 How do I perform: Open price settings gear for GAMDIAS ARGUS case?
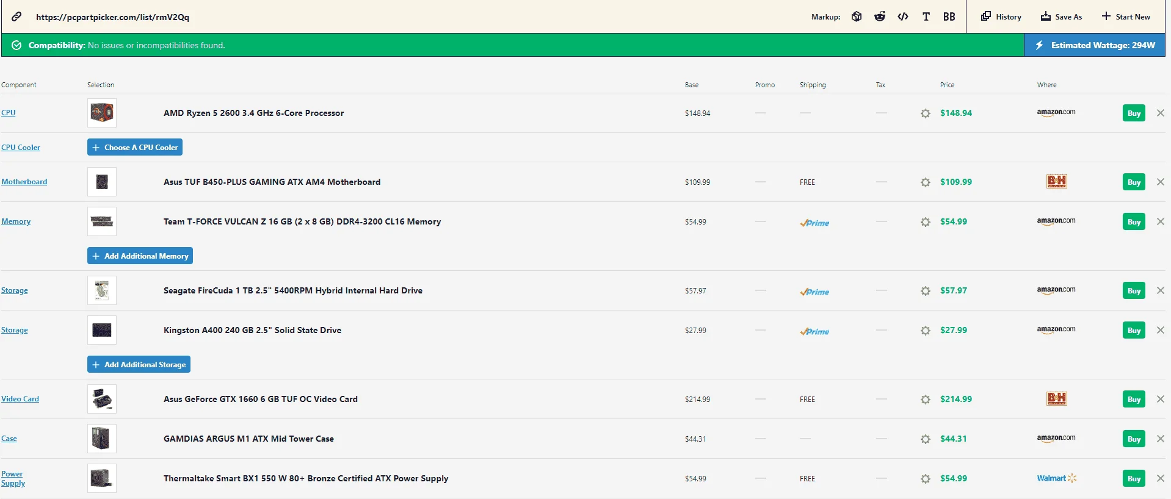pos(926,439)
